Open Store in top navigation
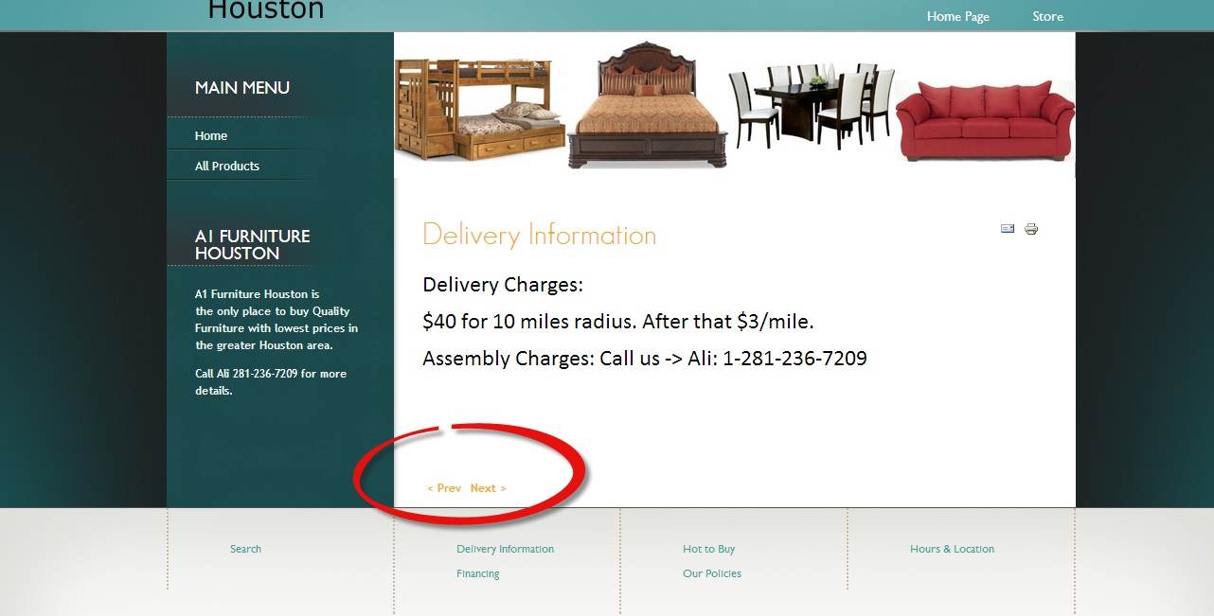Viewport: 1214px width, 616px height. pyautogui.click(x=1047, y=16)
